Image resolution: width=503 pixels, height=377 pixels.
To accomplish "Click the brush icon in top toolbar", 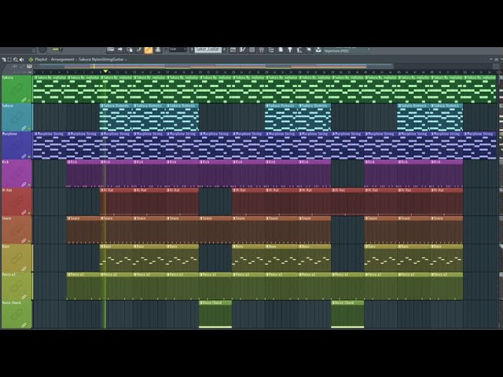I will click(x=139, y=49).
